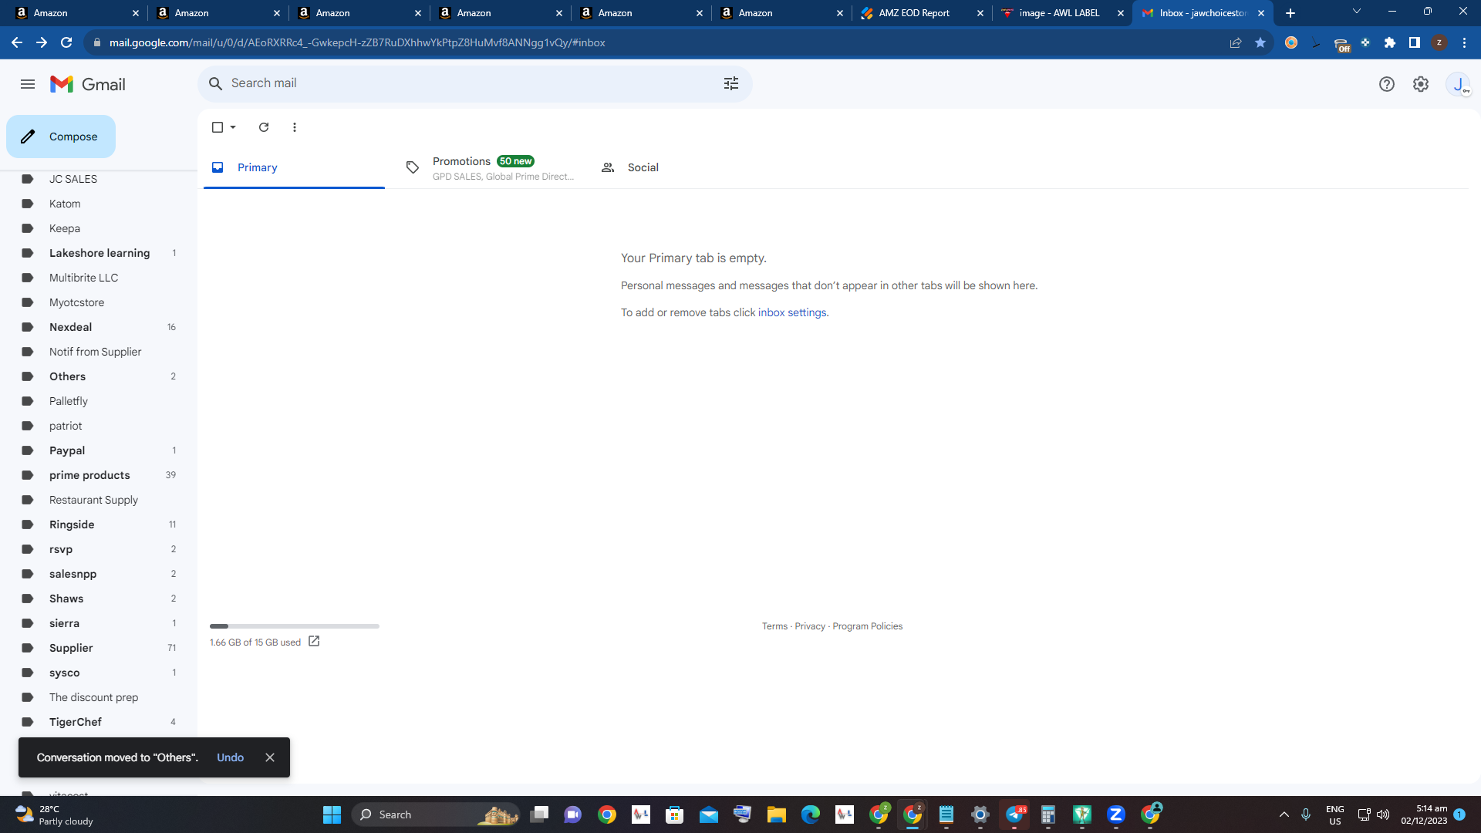Follow the inbox settings link

point(792,312)
